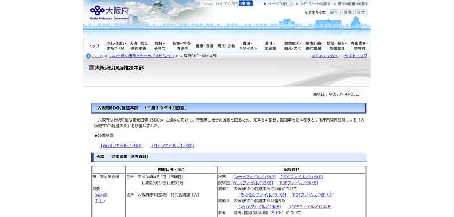Click the 配布資料 column header
Screen dimensions: 454x217
tap(292, 169)
